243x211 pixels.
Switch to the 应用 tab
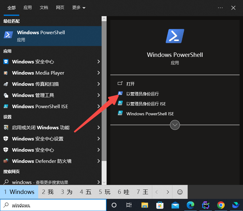(x=28, y=7)
